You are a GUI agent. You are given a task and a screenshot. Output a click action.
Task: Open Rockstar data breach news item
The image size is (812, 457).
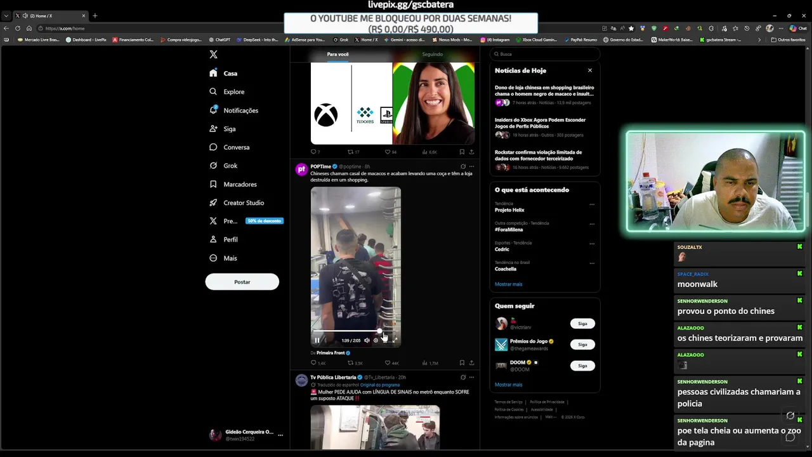544,159
